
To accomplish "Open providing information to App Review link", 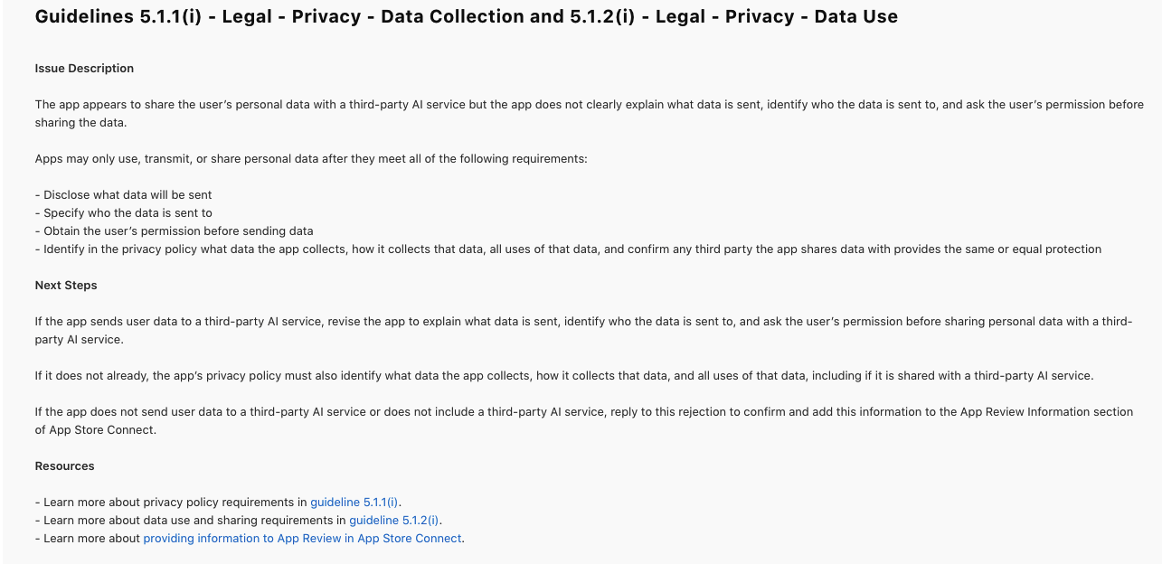I will (303, 538).
